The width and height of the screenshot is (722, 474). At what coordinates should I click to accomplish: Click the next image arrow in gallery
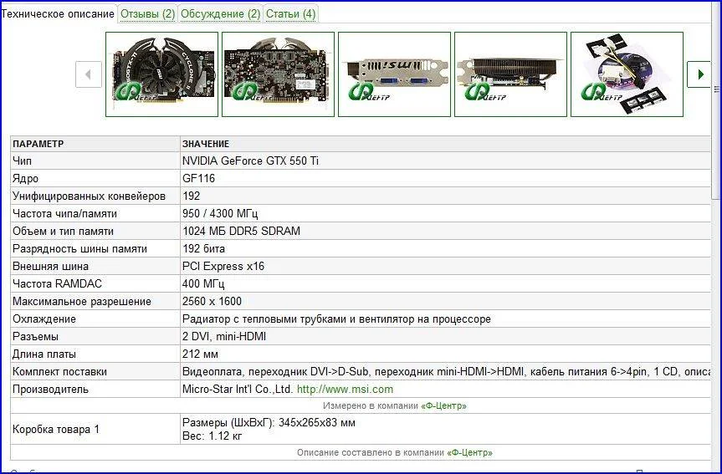pos(699,74)
